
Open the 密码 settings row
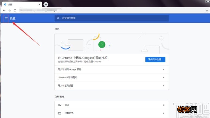click(x=112, y=105)
